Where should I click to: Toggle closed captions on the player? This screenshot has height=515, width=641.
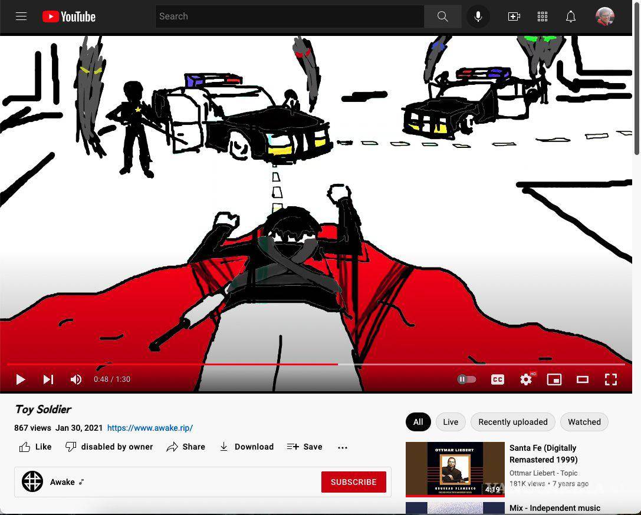[x=497, y=379]
